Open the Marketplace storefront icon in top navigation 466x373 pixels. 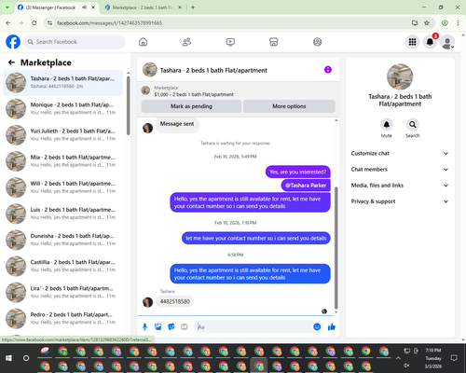[274, 42]
